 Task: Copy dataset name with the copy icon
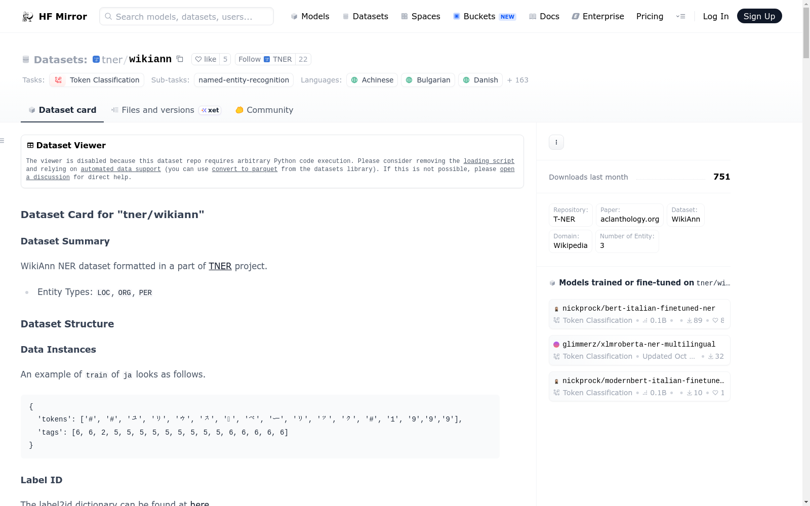180,59
